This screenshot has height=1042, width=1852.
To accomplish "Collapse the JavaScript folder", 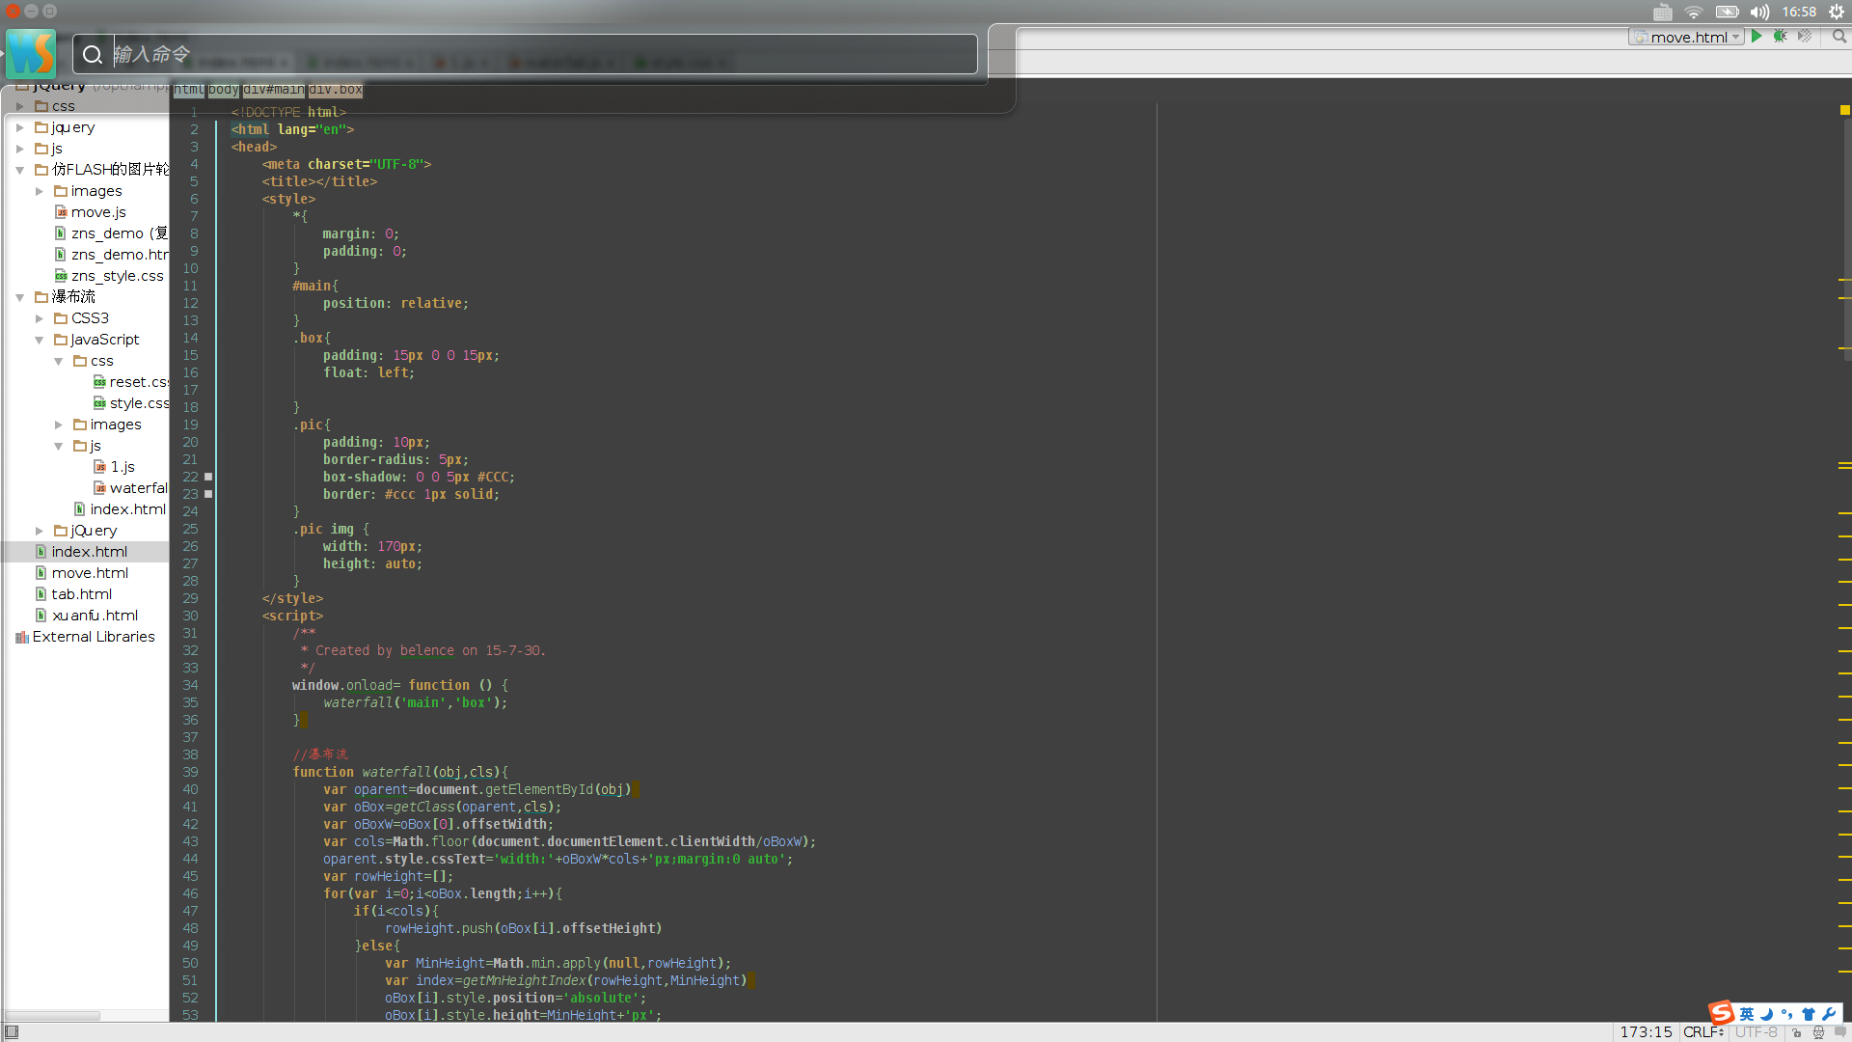I will click(x=40, y=340).
